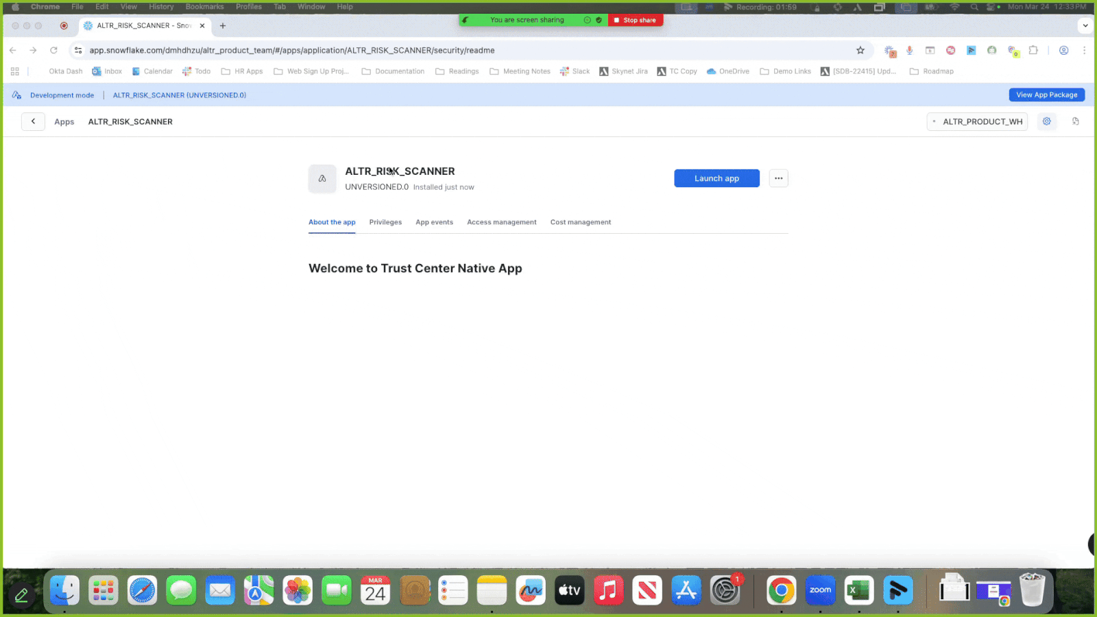Bookmark this page with the star icon

pyautogui.click(x=860, y=50)
